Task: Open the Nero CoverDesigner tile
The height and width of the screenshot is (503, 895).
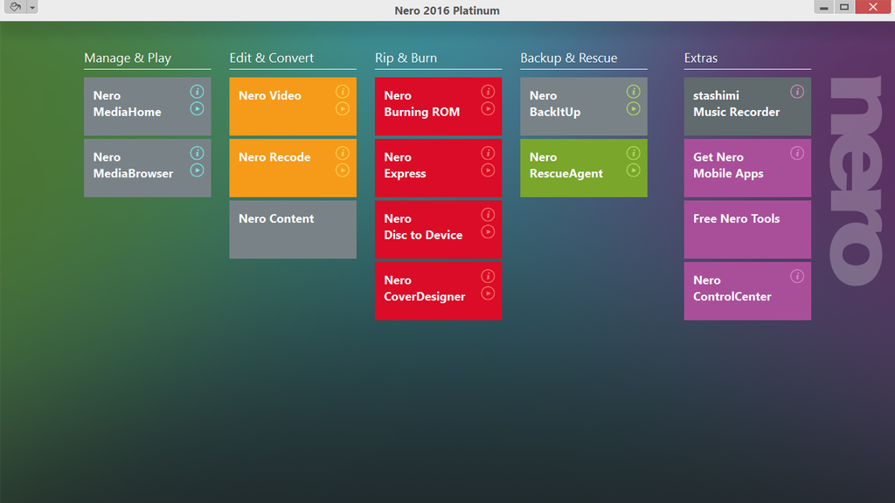Action: 439,292
